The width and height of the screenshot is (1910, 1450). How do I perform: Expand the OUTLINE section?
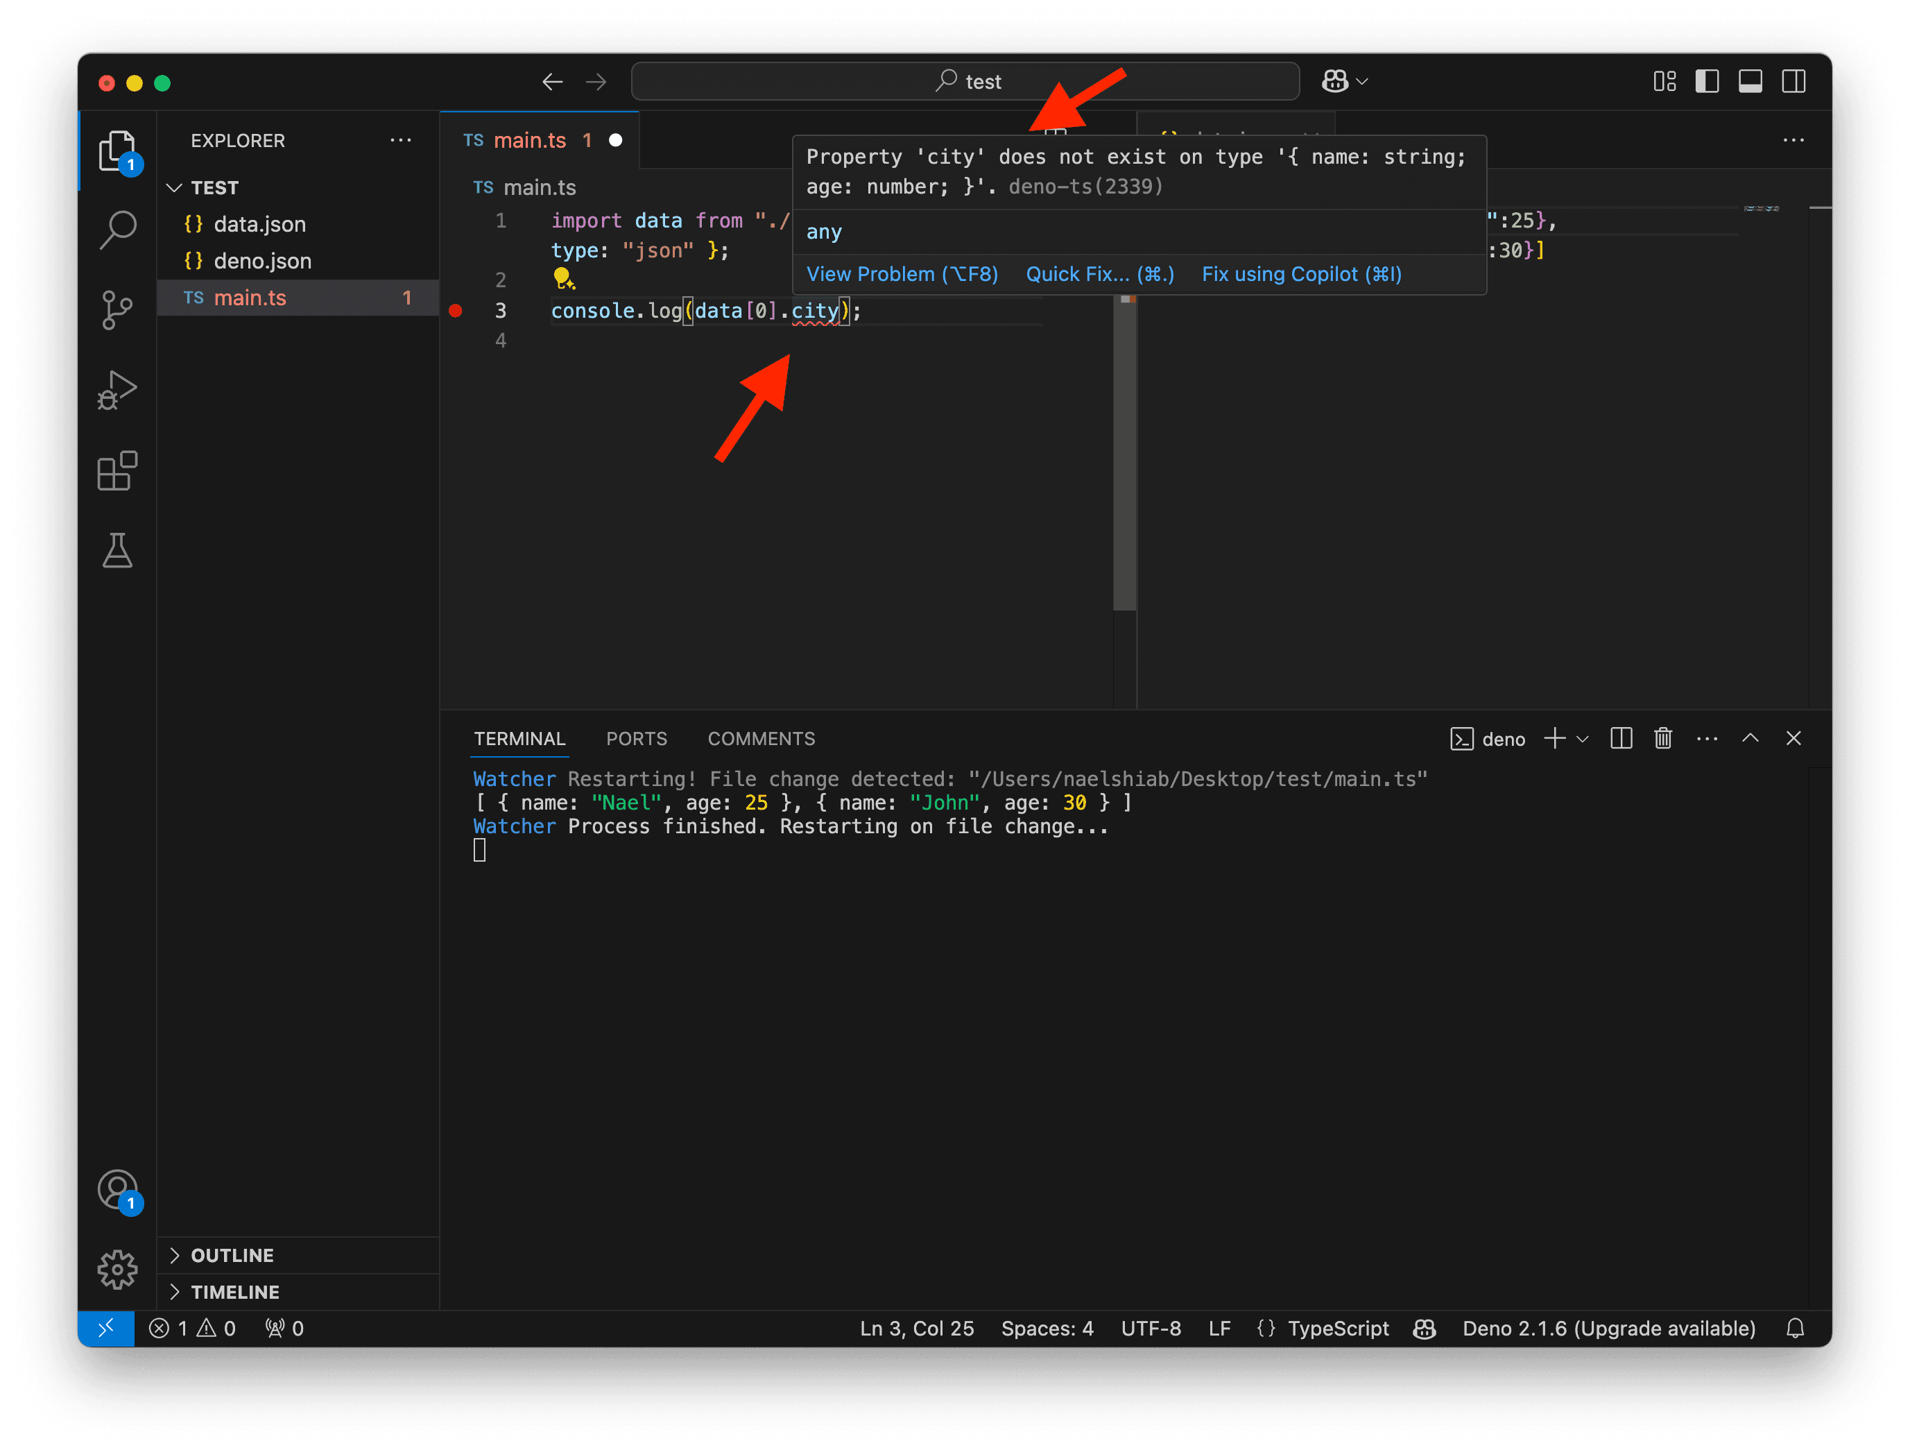coord(299,1256)
